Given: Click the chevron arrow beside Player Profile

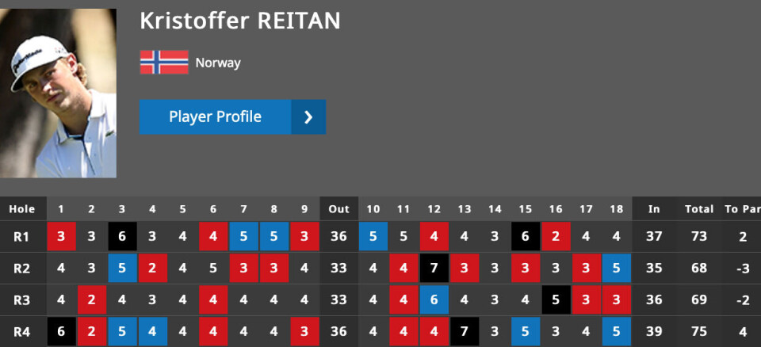Looking at the screenshot, I should click(308, 117).
